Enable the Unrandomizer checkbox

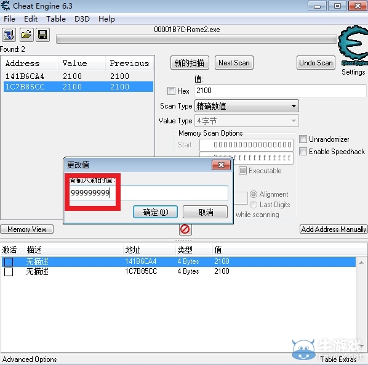coord(303,139)
